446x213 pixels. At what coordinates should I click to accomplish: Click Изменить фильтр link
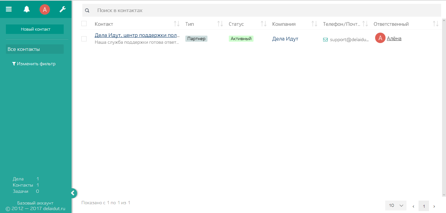(34, 64)
